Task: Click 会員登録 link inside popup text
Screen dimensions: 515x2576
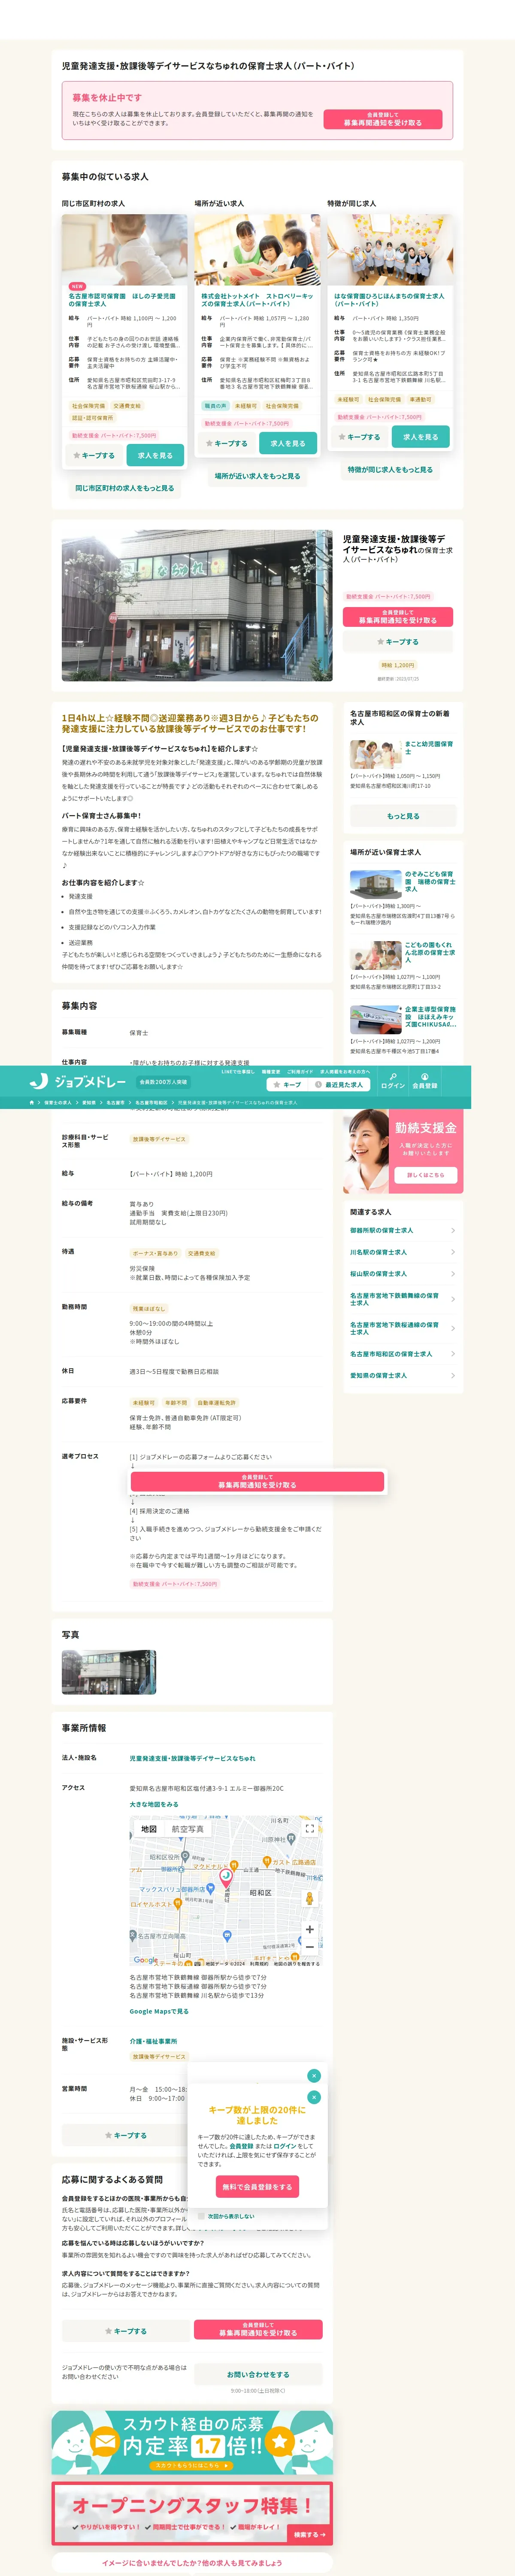Action: click(x=241, y=2145)
